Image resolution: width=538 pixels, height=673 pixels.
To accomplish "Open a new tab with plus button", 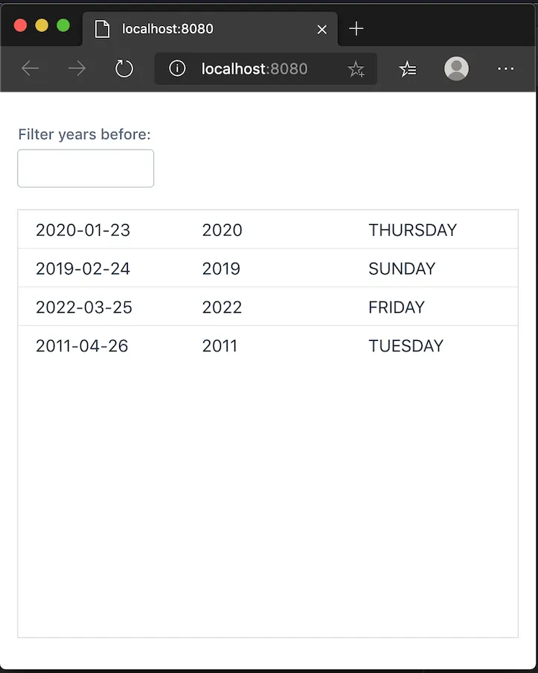I will [x=356, y=29].
